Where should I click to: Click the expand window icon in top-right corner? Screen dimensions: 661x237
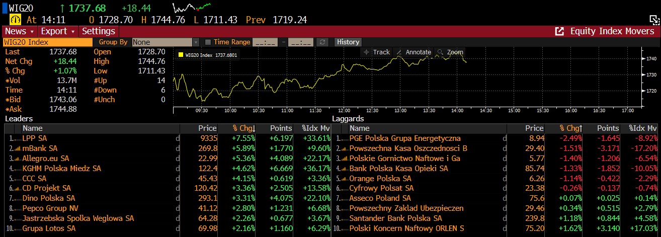[654, 20]
